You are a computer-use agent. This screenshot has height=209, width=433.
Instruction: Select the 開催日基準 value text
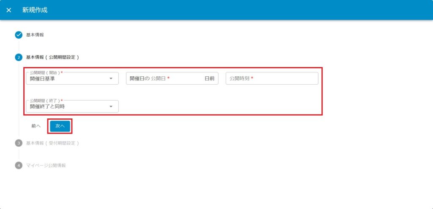tap(42, 79)
